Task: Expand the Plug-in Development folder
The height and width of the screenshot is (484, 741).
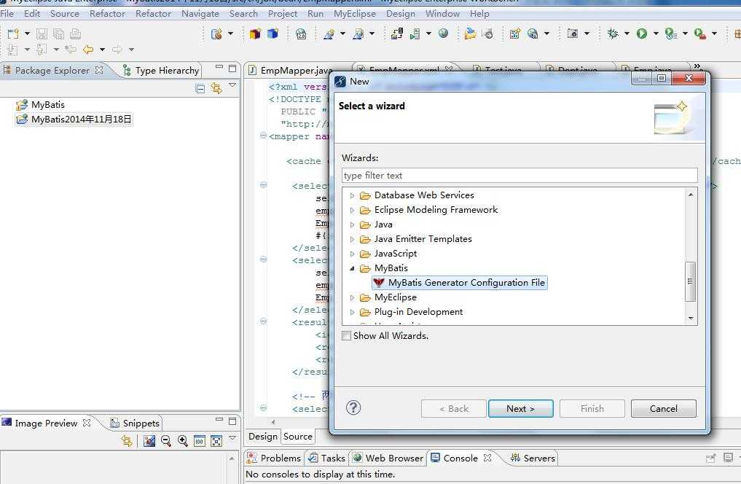Action: (352, 312)
